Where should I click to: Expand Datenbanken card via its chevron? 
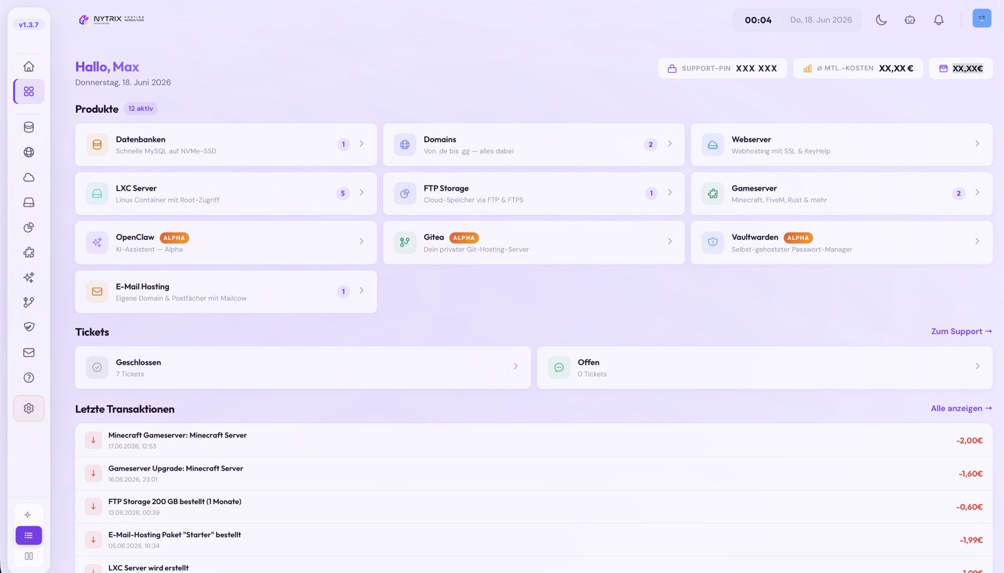pyautogui.click(x=361, y=144)
